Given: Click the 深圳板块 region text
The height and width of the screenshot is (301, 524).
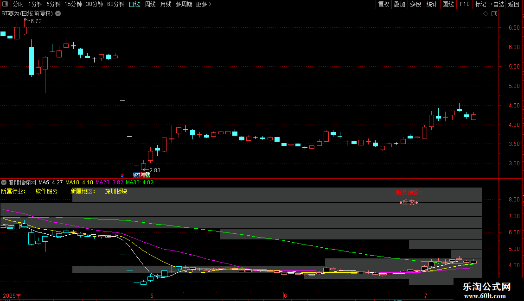Looking at the screenshot, I should [x=116, y=192].
